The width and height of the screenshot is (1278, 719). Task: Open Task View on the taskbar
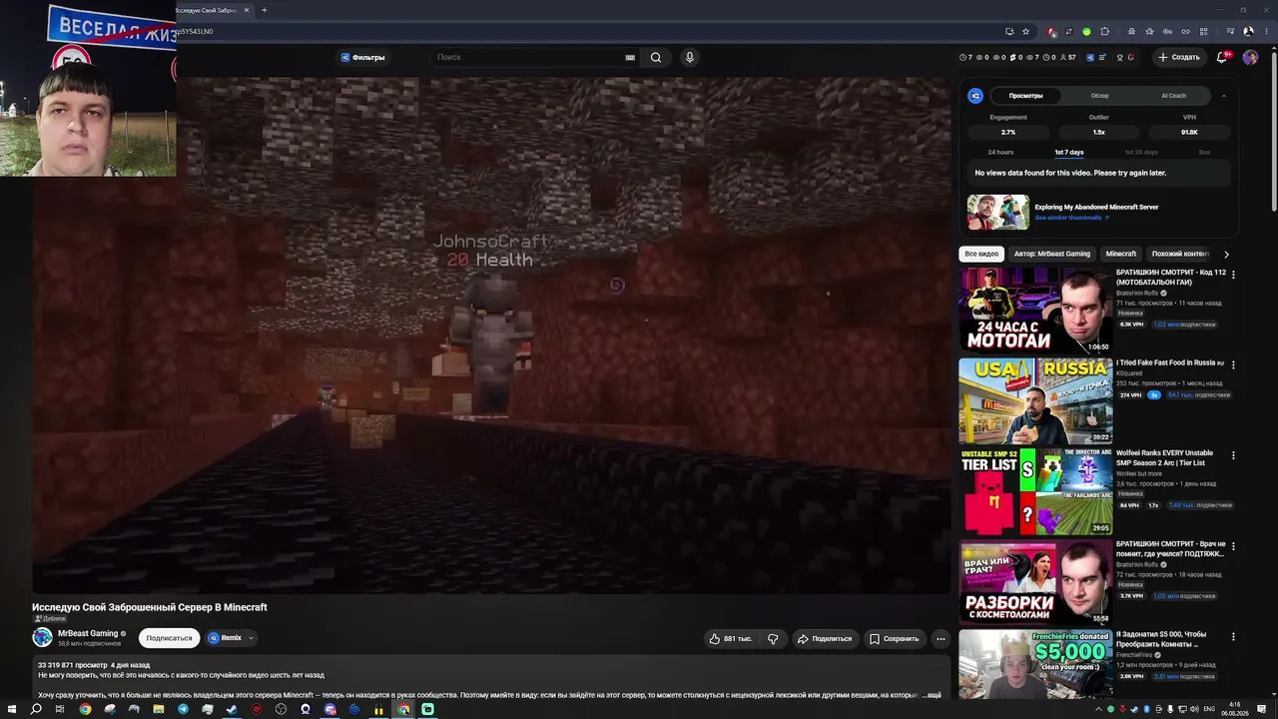pyautogui.click(x=60, y=709)
